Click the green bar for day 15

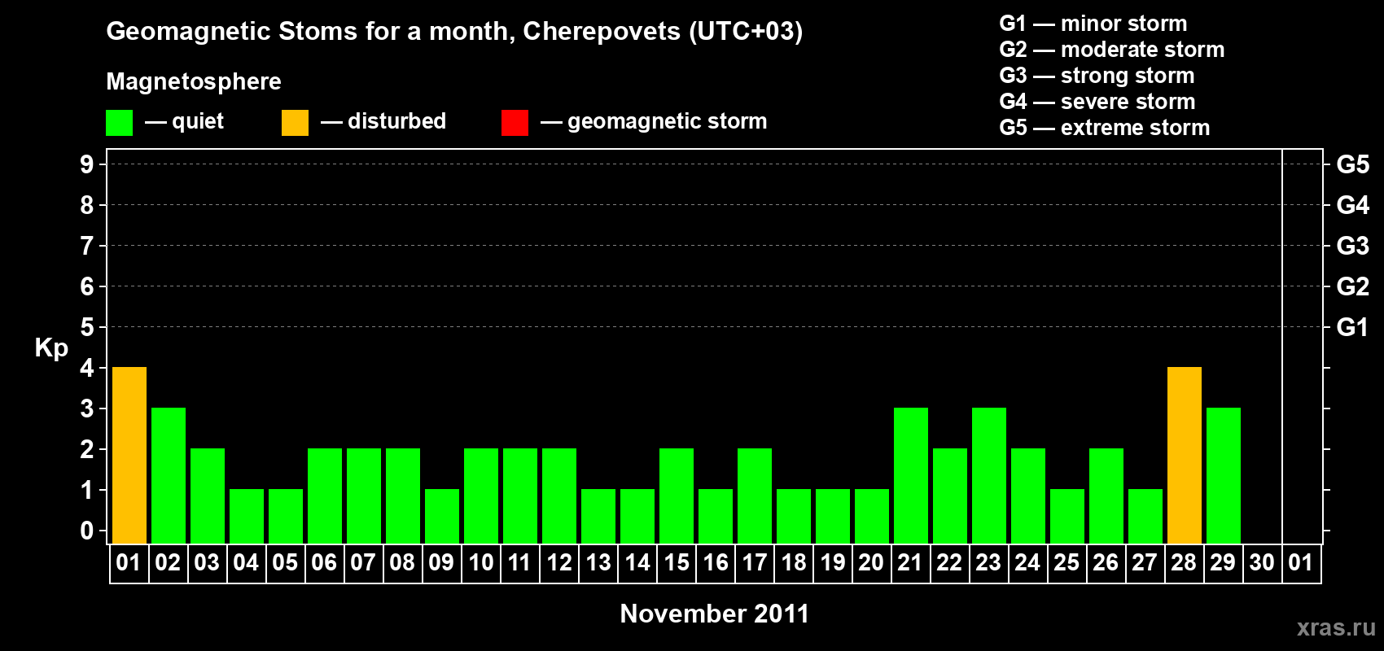click(677, 496)
